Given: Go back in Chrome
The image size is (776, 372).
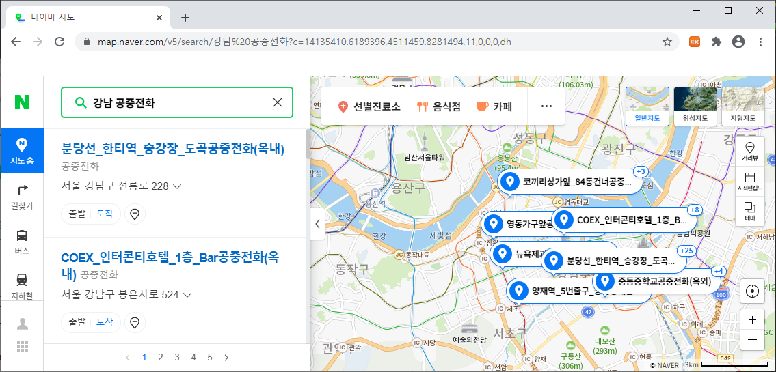Looking at the screenshot, I should (x=16, y=42).
